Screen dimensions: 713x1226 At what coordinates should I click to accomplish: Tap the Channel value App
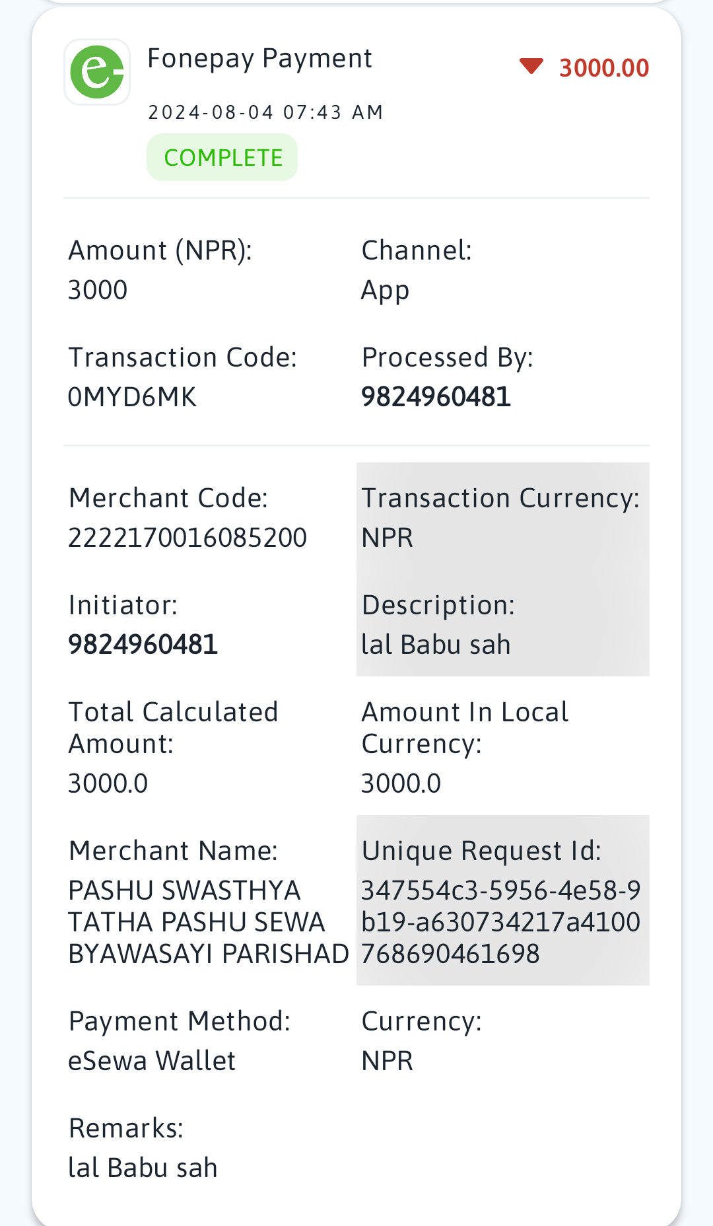(385, 291)
